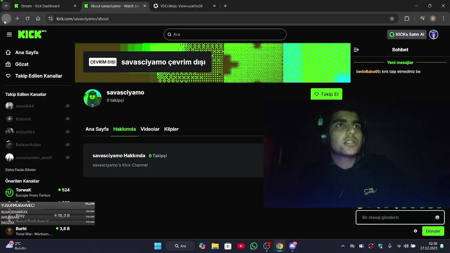Click KICKs Satın Al button

click(407, 34)
